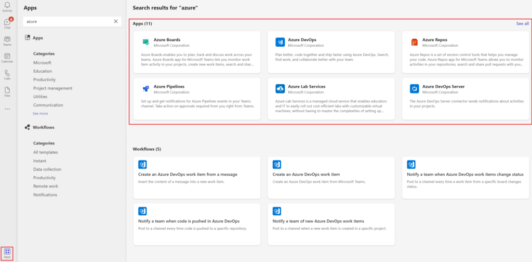Select Data collection workflow category
The image size is (532, 262).
47,169
